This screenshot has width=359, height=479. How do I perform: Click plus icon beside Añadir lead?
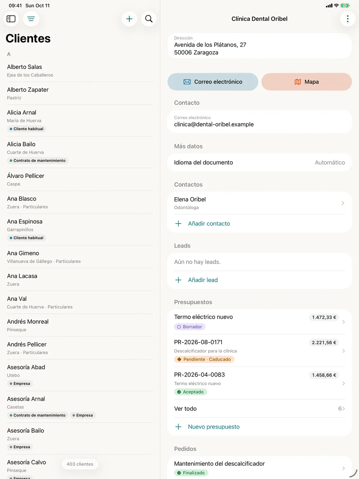click(x=178, y=280)
